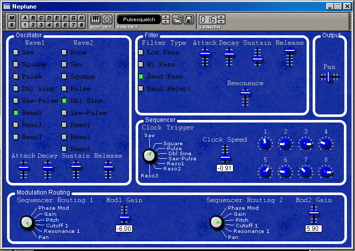Select pattern bank F

(65, 18)
